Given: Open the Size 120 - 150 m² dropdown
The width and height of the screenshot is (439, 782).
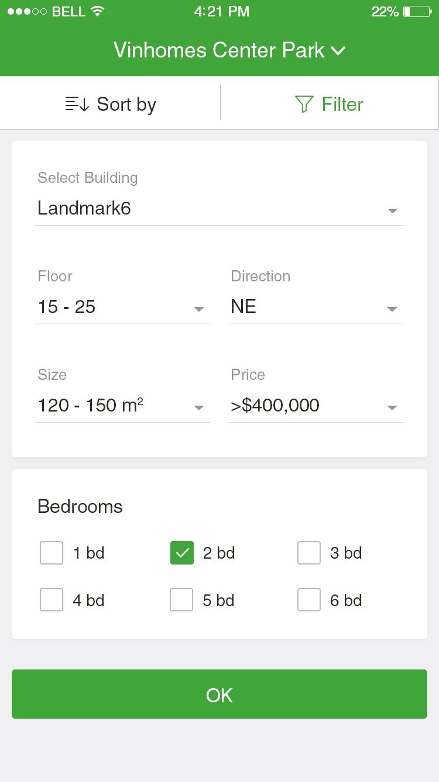Looking at the screenshot, I should (x=122, y=406).
